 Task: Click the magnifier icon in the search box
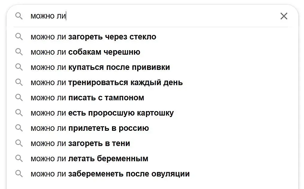[19, 16]
